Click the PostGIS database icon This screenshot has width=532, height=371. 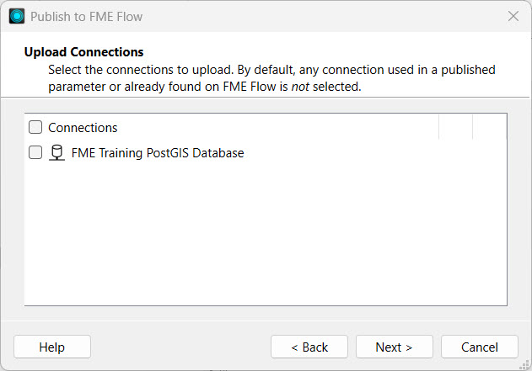pyautogui.click(x=57, y=153)
